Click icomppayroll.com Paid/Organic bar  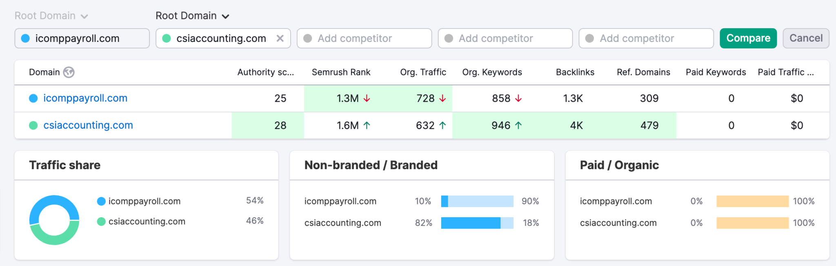click(753, 201)
